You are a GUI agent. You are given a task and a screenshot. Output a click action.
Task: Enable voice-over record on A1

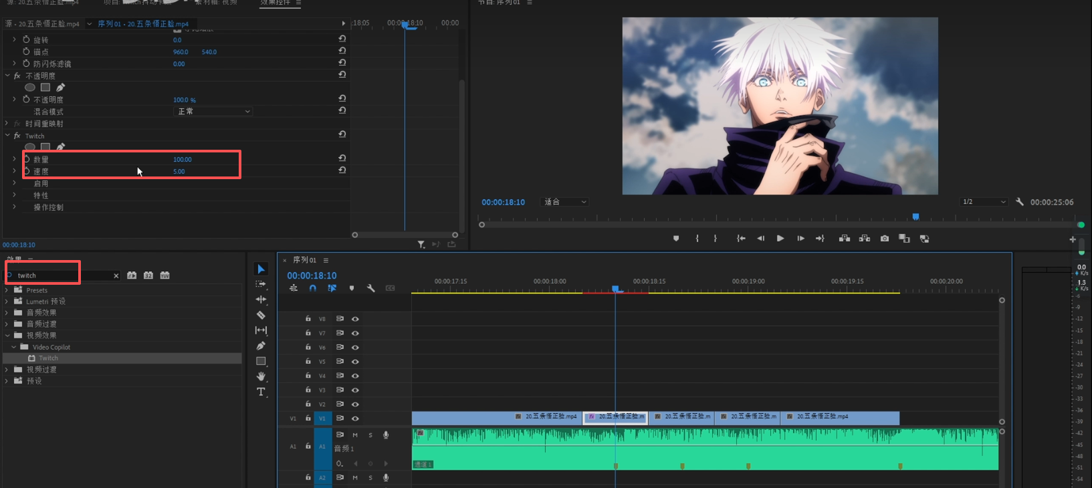[x=386, y=435]
